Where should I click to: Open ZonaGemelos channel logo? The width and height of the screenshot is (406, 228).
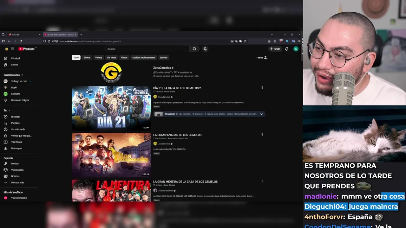coord(111,72)
